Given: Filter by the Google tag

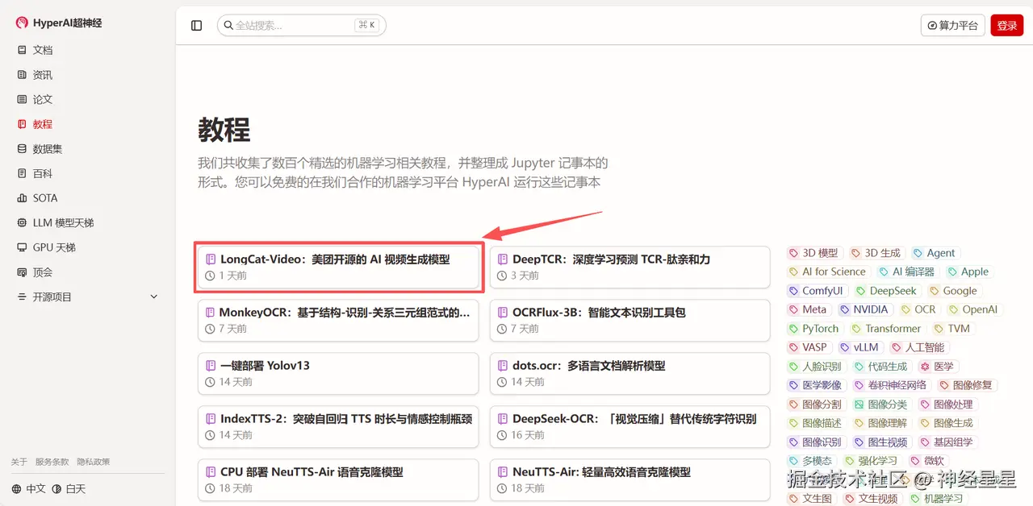Looking at the screenshot, I should pos(953,291).
